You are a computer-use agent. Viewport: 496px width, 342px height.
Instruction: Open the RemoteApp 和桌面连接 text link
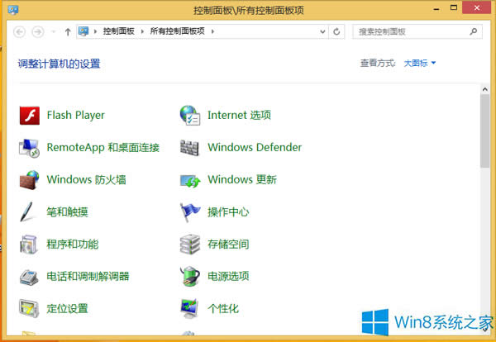103,148
